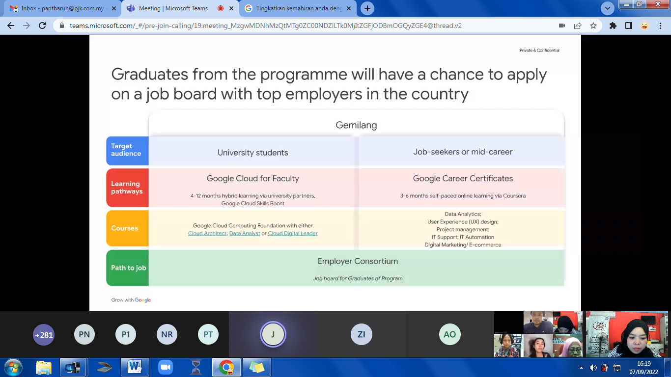Open the Data Analyst course link

(245, 233)
